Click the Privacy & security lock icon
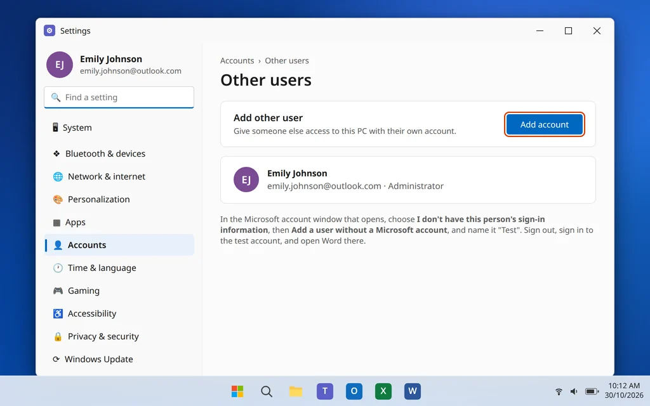The image size is (650, 406). coord(58,336)
